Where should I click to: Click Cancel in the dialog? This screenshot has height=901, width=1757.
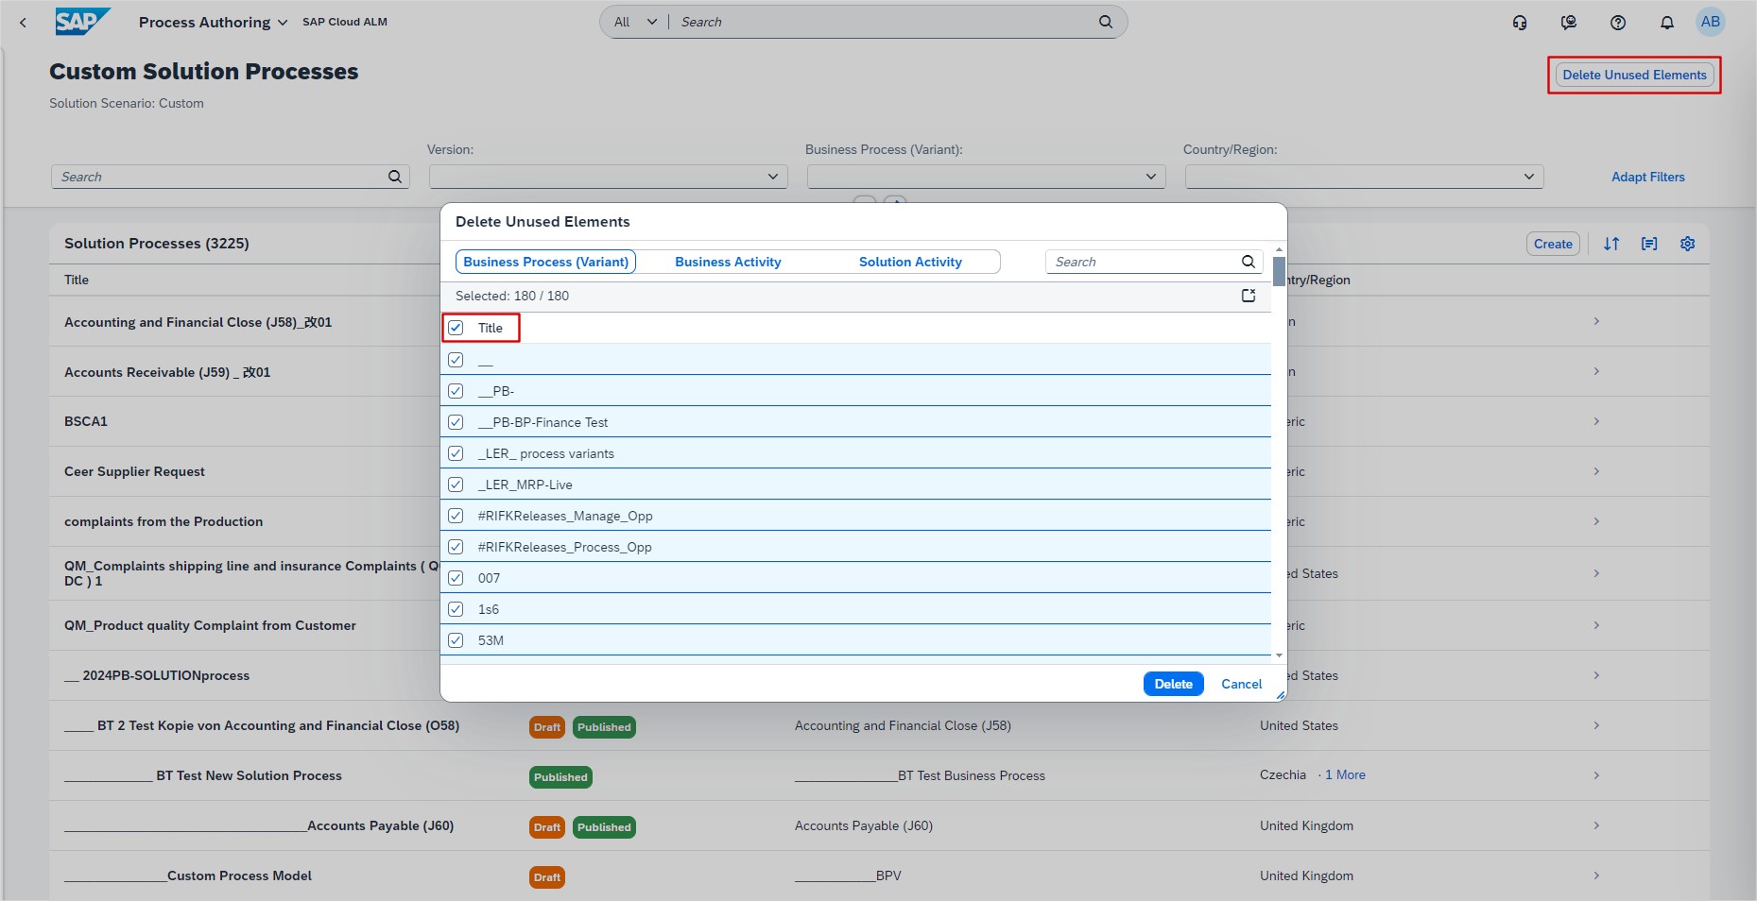pos(1240,684)
